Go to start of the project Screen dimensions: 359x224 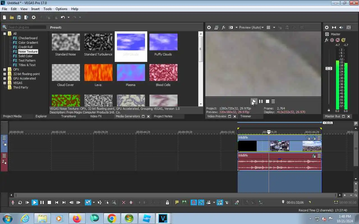(x=57, y=202)
